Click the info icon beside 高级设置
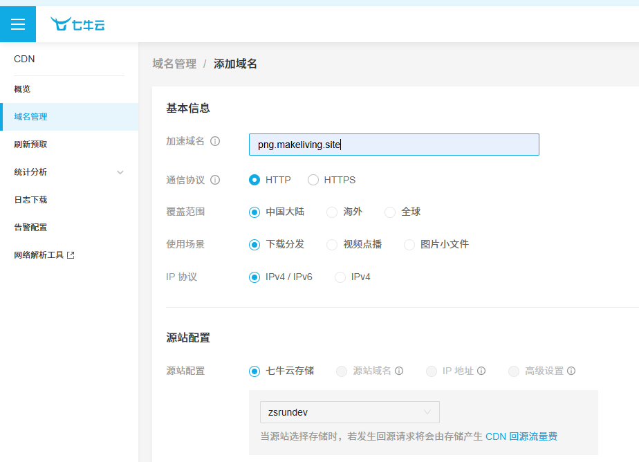This screenshot has width=639, height=462. (x=571, y=371)
